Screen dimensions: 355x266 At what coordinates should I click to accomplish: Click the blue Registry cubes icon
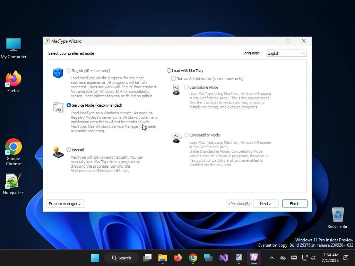[58, 73]
